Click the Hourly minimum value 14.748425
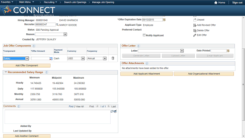245x138 pixels. pos(36,83)
